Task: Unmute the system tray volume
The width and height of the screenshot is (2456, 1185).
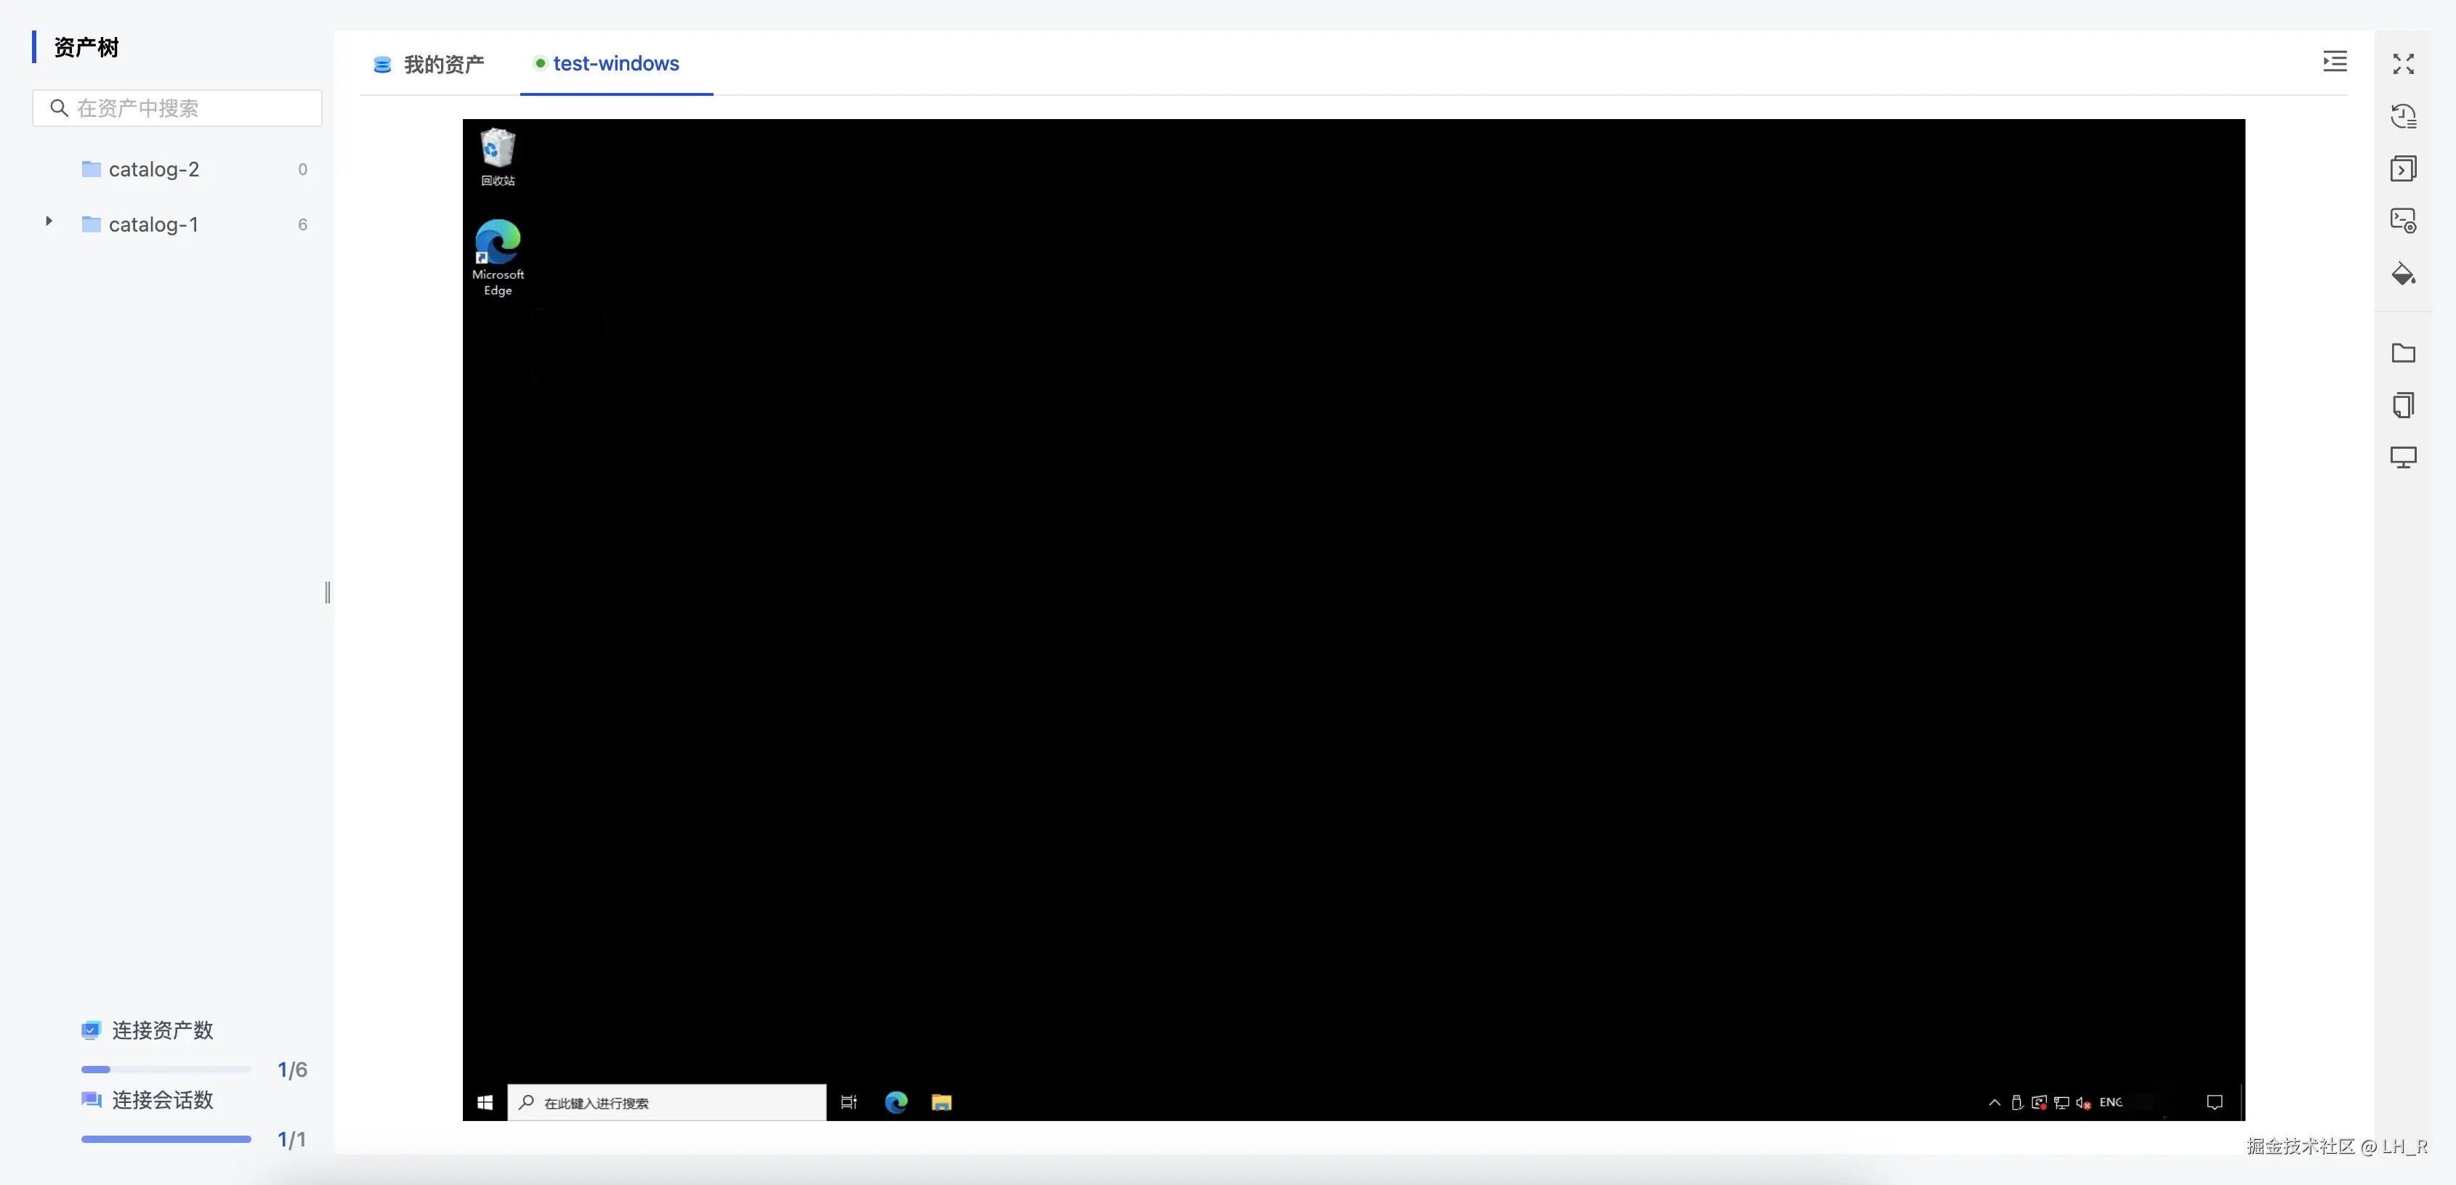Action: coord(2083,1103)
